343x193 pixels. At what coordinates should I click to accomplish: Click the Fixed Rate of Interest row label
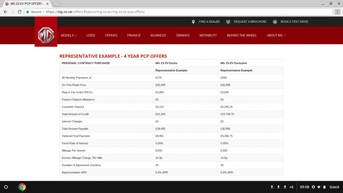click(x=75, y=143)
